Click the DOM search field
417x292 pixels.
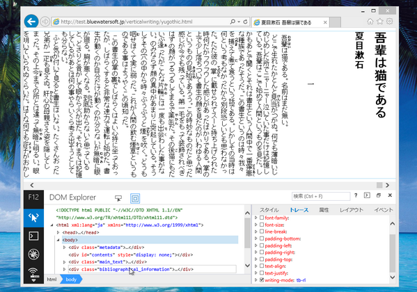point(321,196)
